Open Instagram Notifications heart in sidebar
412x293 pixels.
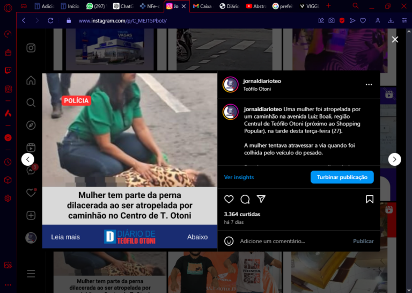tap(31, 193)
